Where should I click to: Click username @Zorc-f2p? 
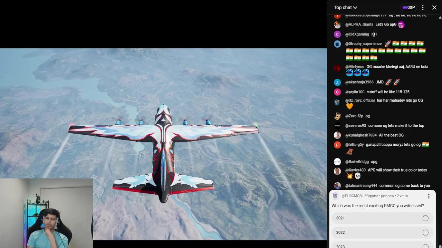[354, 116]
